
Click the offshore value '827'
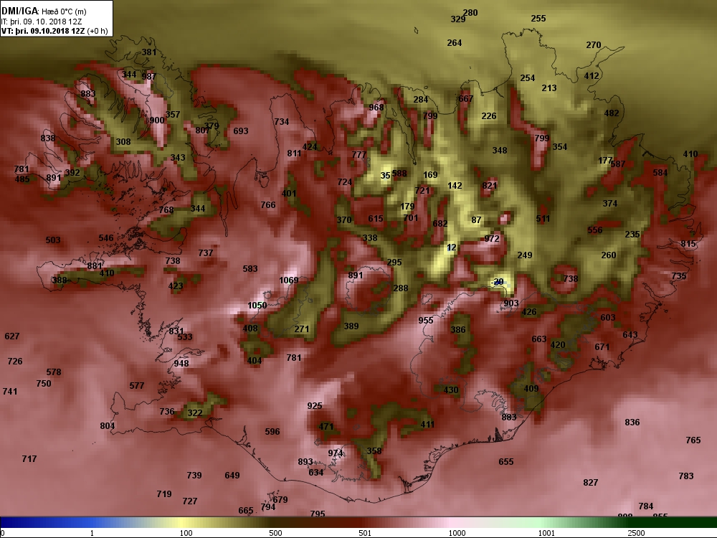(590, 483)
